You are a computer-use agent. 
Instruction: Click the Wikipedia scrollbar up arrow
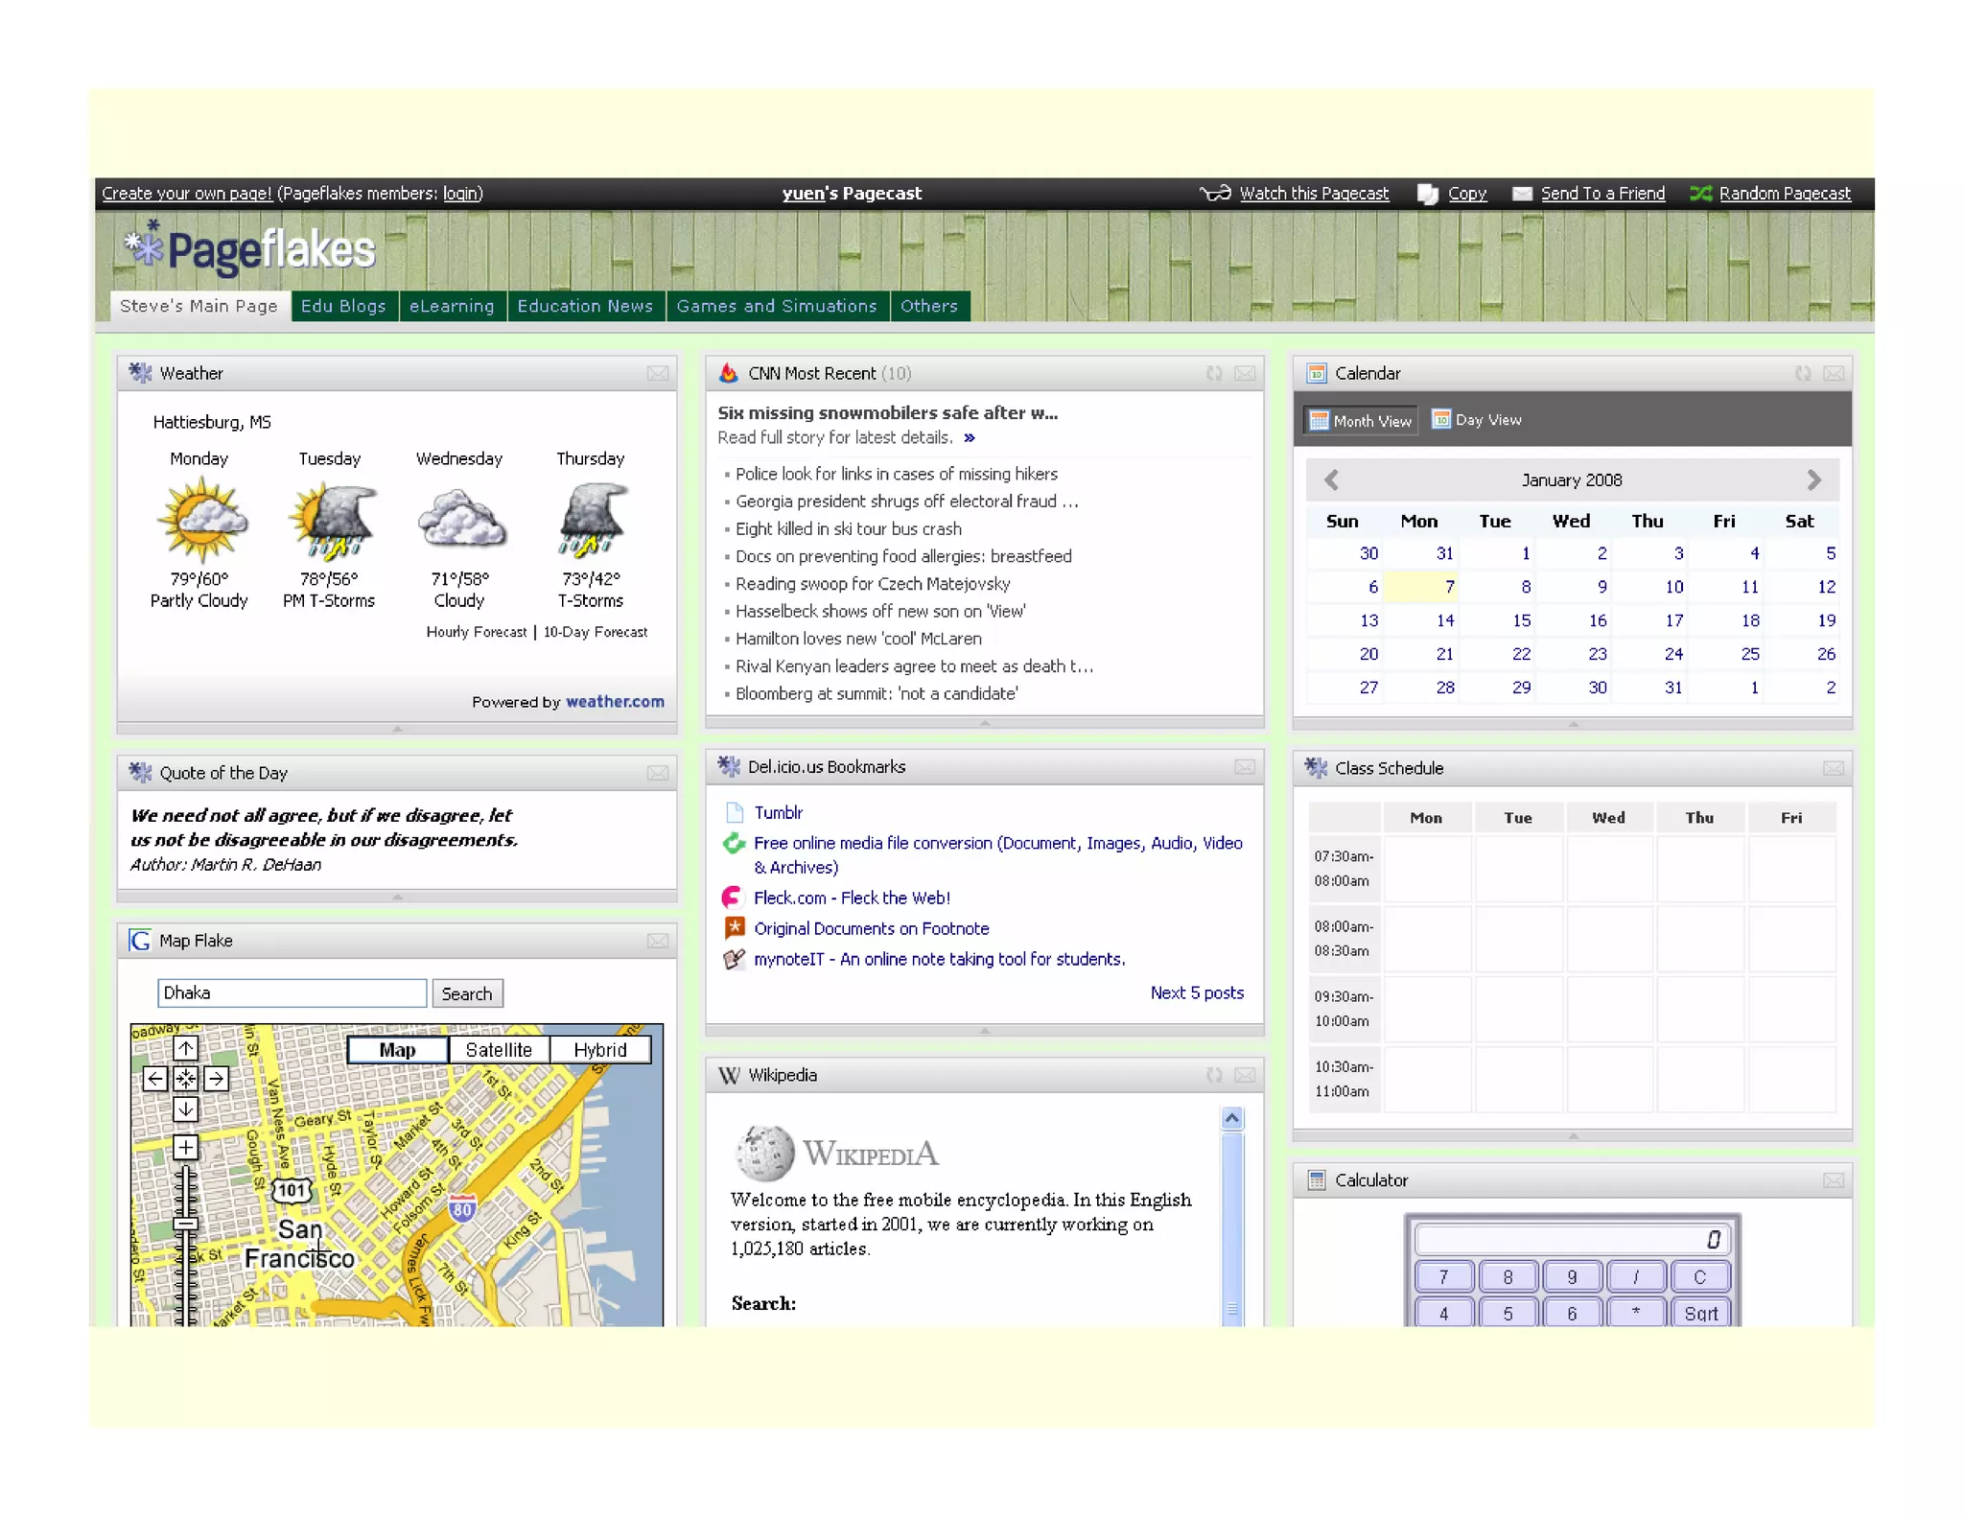[1232, 1118]
